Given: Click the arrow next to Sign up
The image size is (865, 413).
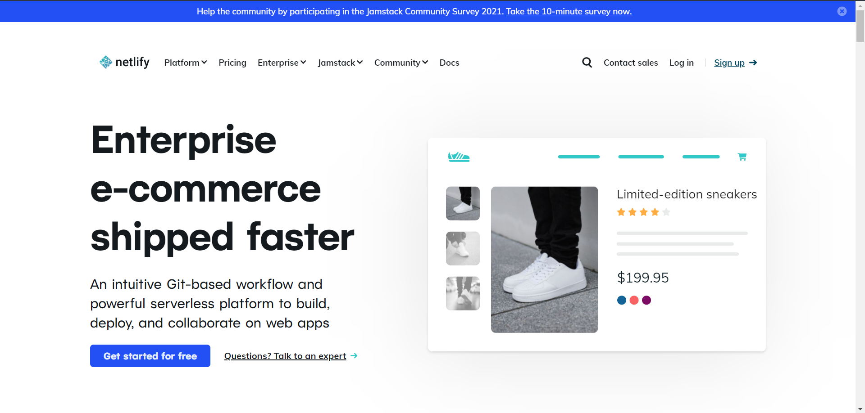Looking at the screenshot, I should pos(753,63).
